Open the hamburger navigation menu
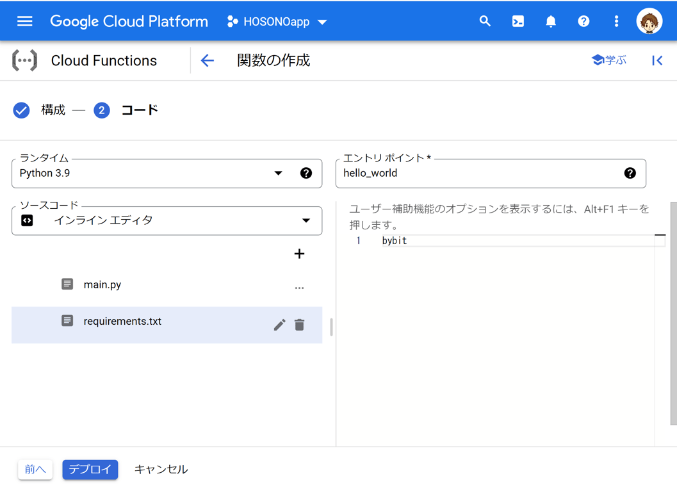This screenshot has width=677, height=492. 24,21
